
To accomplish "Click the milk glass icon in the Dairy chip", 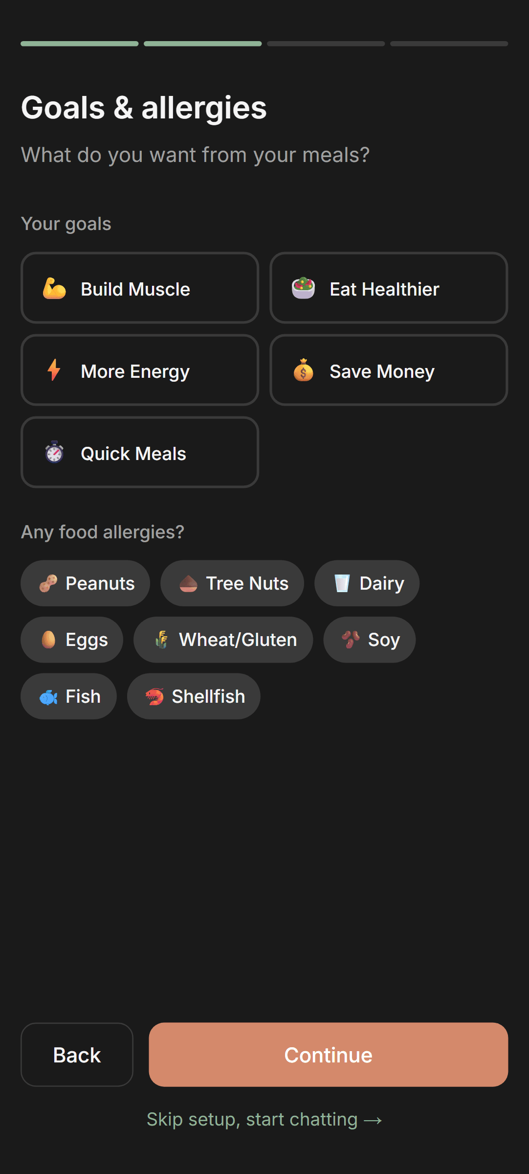I will [x=342, y=583].
